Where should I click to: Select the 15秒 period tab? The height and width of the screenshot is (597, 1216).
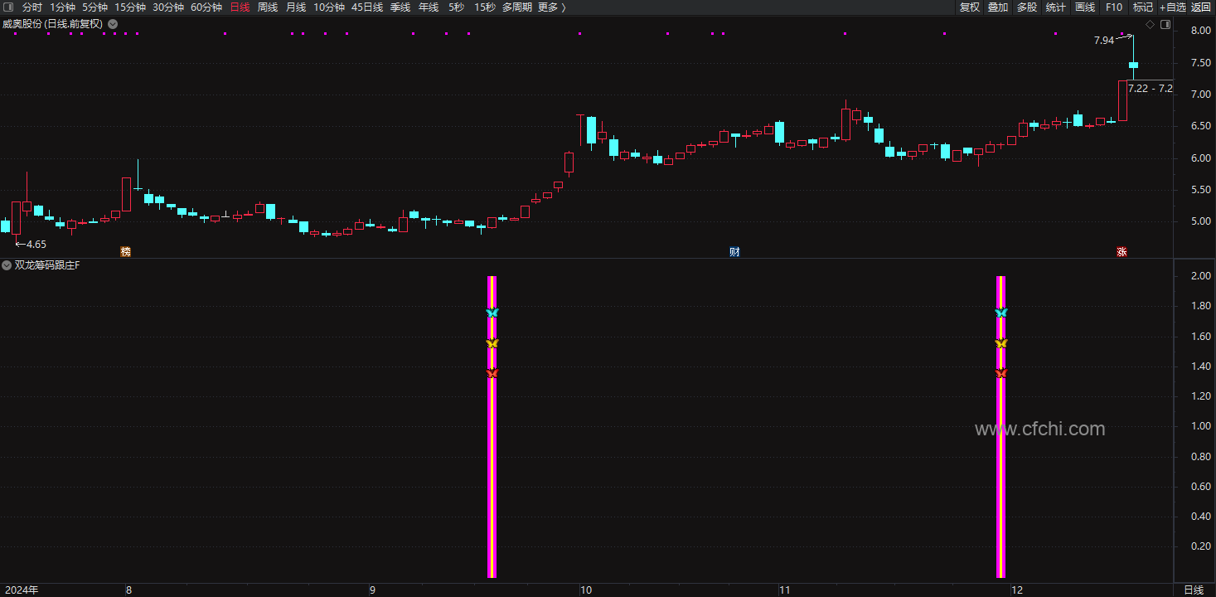pyautogui.click(x=485, y=7)
